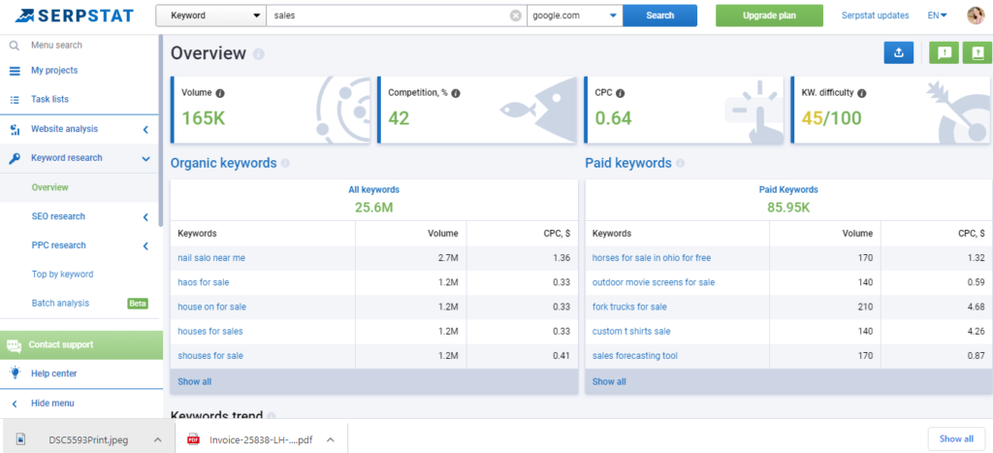Expand the Website analysis chevron

click(x=145, y=129)
